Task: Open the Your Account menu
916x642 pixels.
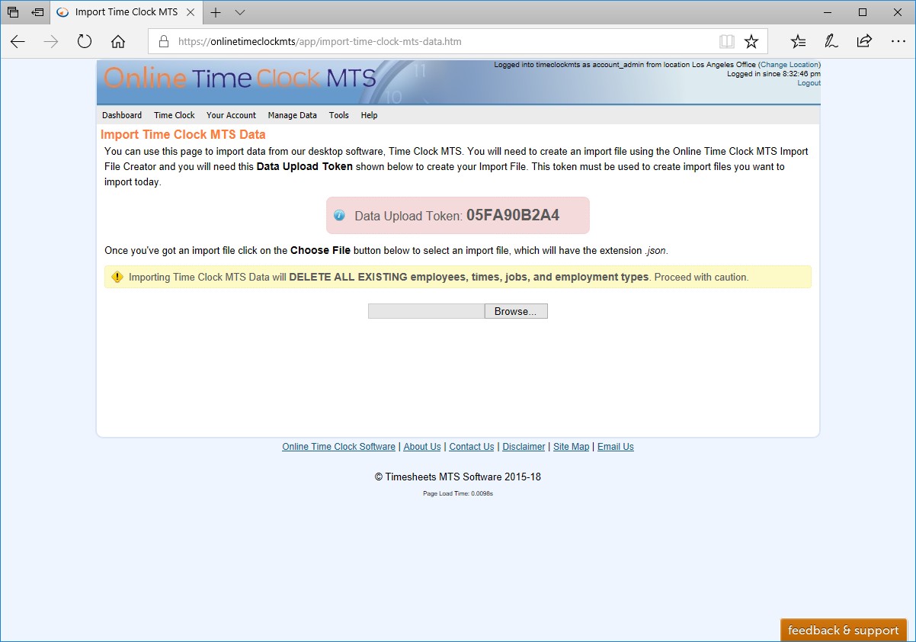Action: coord(231,115)
